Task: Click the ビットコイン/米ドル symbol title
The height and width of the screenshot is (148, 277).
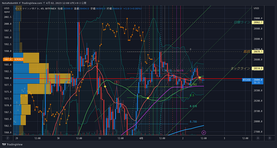Action: [x=27, y=8]
